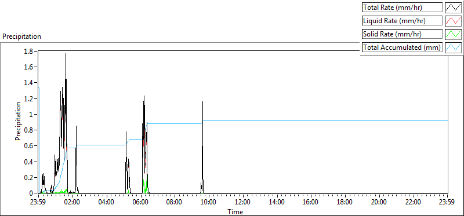Viewport: 464px width, 216px height.
Task: Click the Solid Rate green line-style icon
Action: coord(453,34)
